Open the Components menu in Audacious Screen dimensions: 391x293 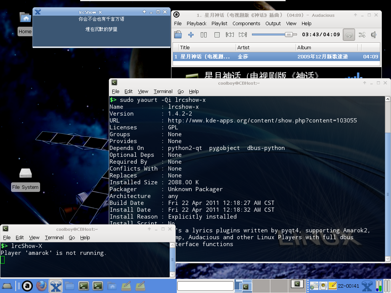246,23
